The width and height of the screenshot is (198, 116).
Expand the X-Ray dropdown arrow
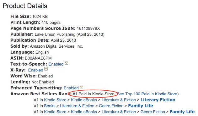46,69
